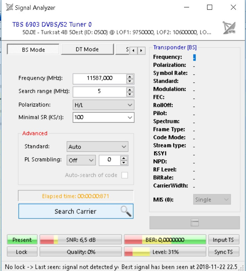Decrease Search range with down arrow

(130, 94)
